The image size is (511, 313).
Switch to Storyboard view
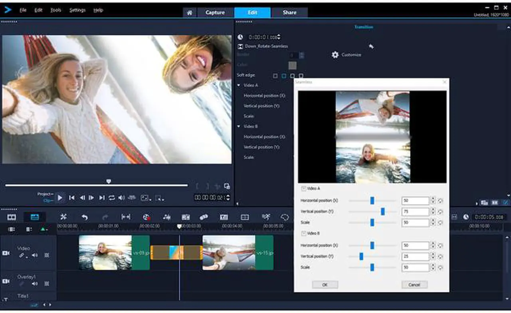(x=12, y=217)
